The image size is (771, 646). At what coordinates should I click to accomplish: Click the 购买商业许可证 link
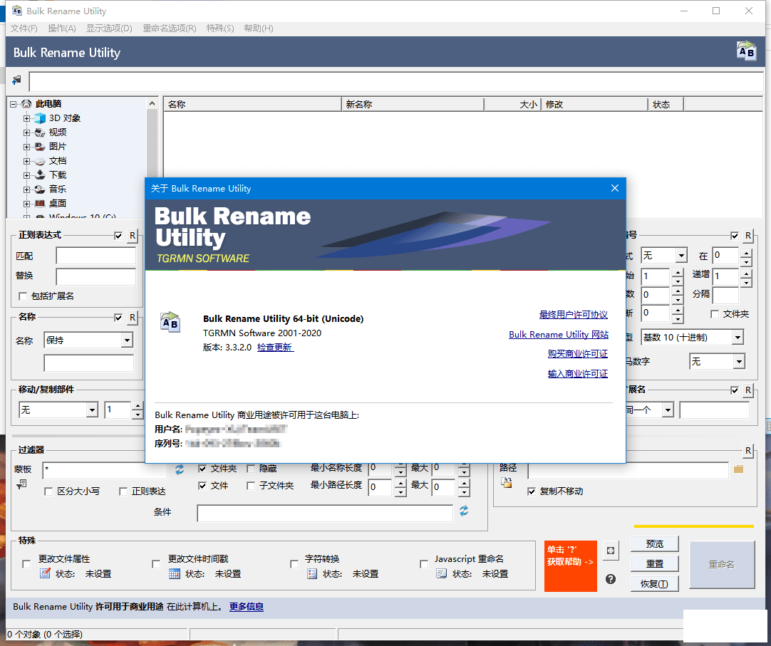point(578,354)
